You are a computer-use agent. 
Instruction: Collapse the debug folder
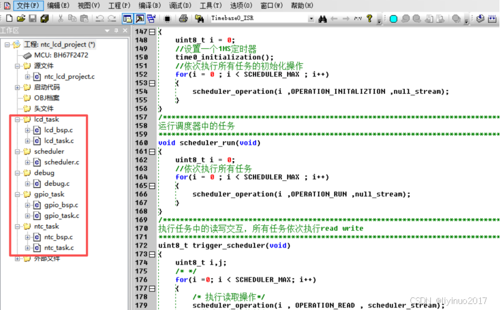17,173
